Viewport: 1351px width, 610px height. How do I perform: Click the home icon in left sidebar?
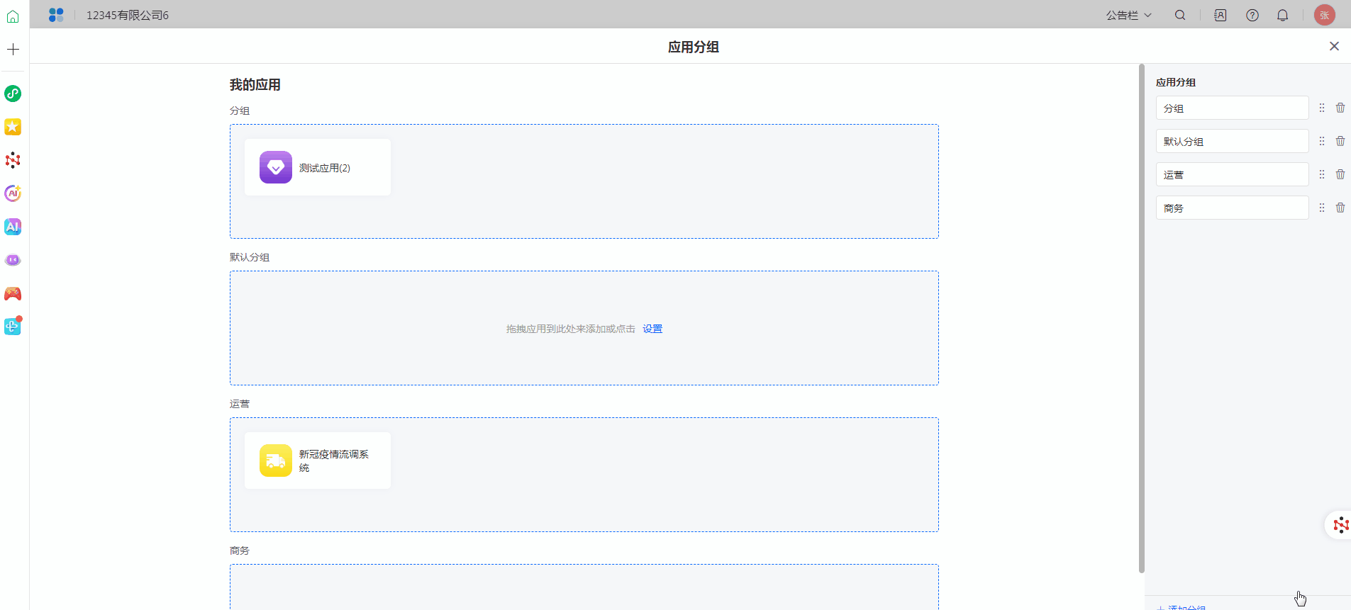click(x=13, y=16)
